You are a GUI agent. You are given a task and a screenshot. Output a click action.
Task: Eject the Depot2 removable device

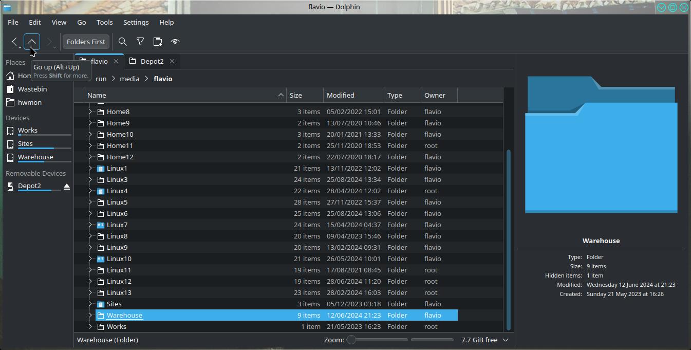pos(67,187)
